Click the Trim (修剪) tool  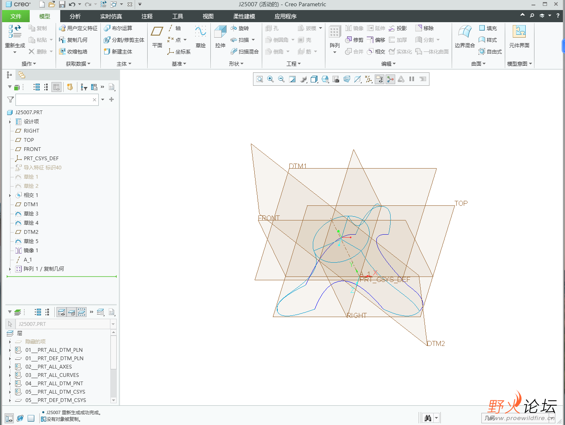354,40
